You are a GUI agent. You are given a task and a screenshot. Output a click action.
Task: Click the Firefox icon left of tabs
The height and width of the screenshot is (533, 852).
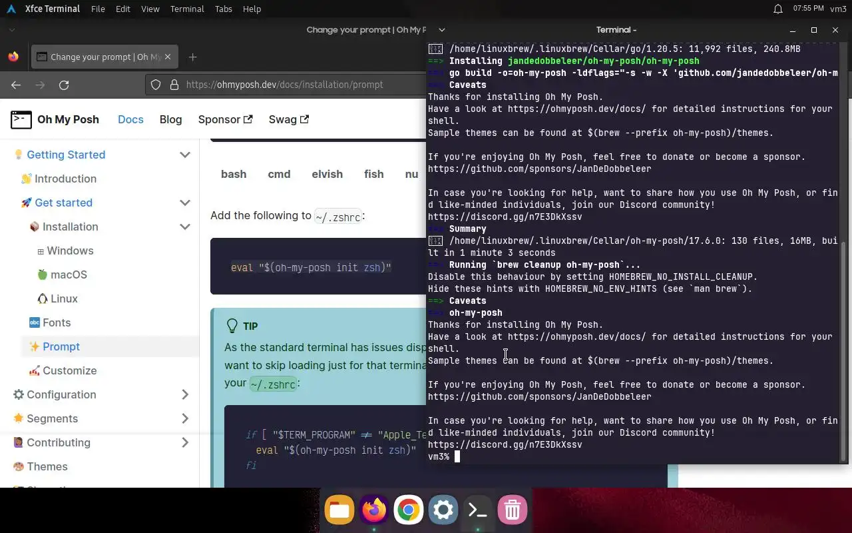click(13, 57)
